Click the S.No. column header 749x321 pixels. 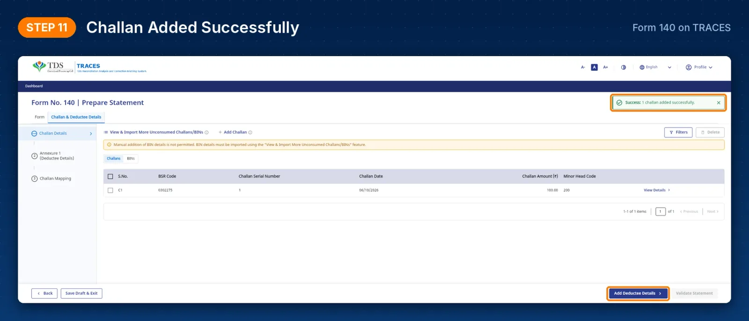click(123, 176)
